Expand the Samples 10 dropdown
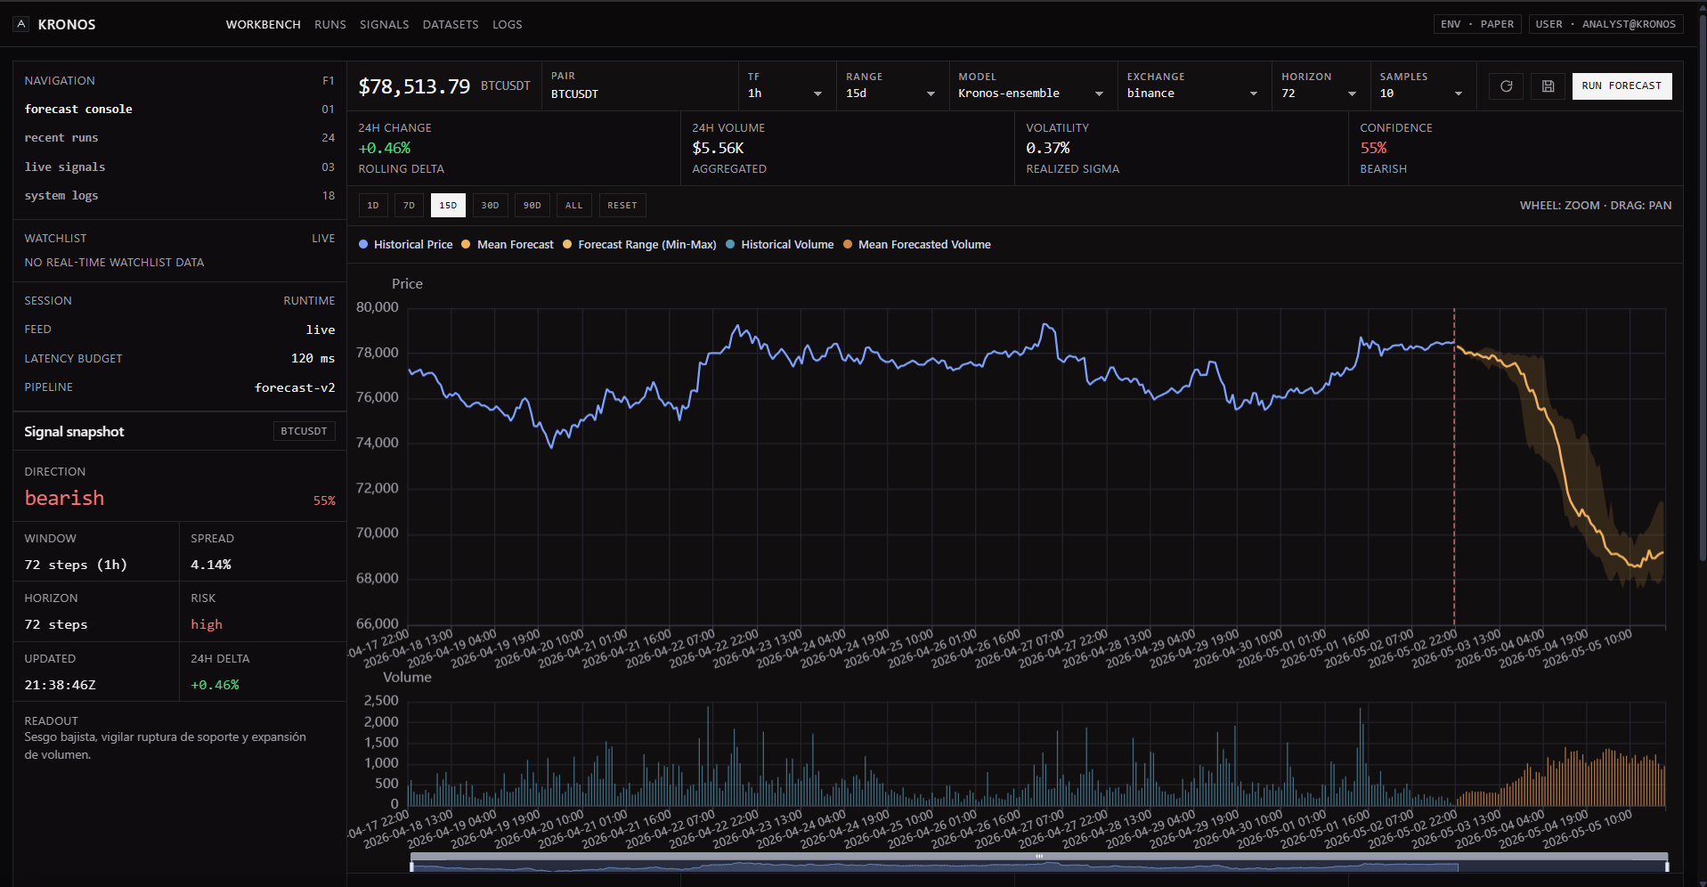The image size is (1707, 887). point(1422,94)
